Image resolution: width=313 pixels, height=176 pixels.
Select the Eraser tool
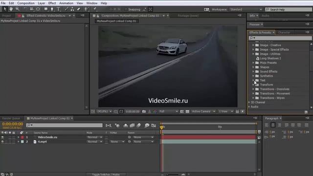(x=79, y=9)
